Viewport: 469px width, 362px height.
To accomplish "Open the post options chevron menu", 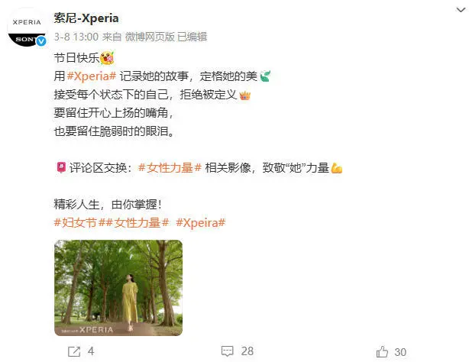I will click(x=461, y=10).
